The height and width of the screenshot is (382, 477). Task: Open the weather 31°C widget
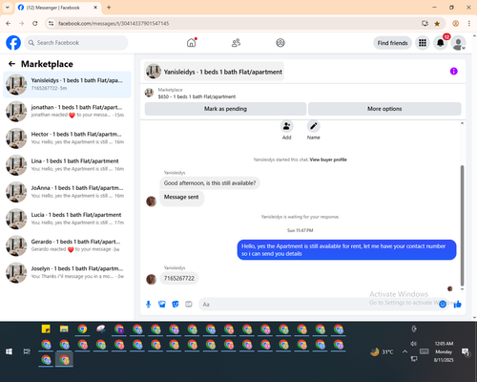pos(382,351)
